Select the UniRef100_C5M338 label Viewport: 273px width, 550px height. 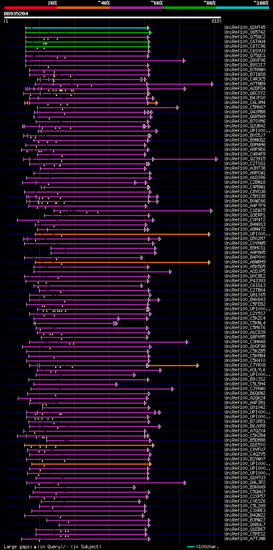245,197
